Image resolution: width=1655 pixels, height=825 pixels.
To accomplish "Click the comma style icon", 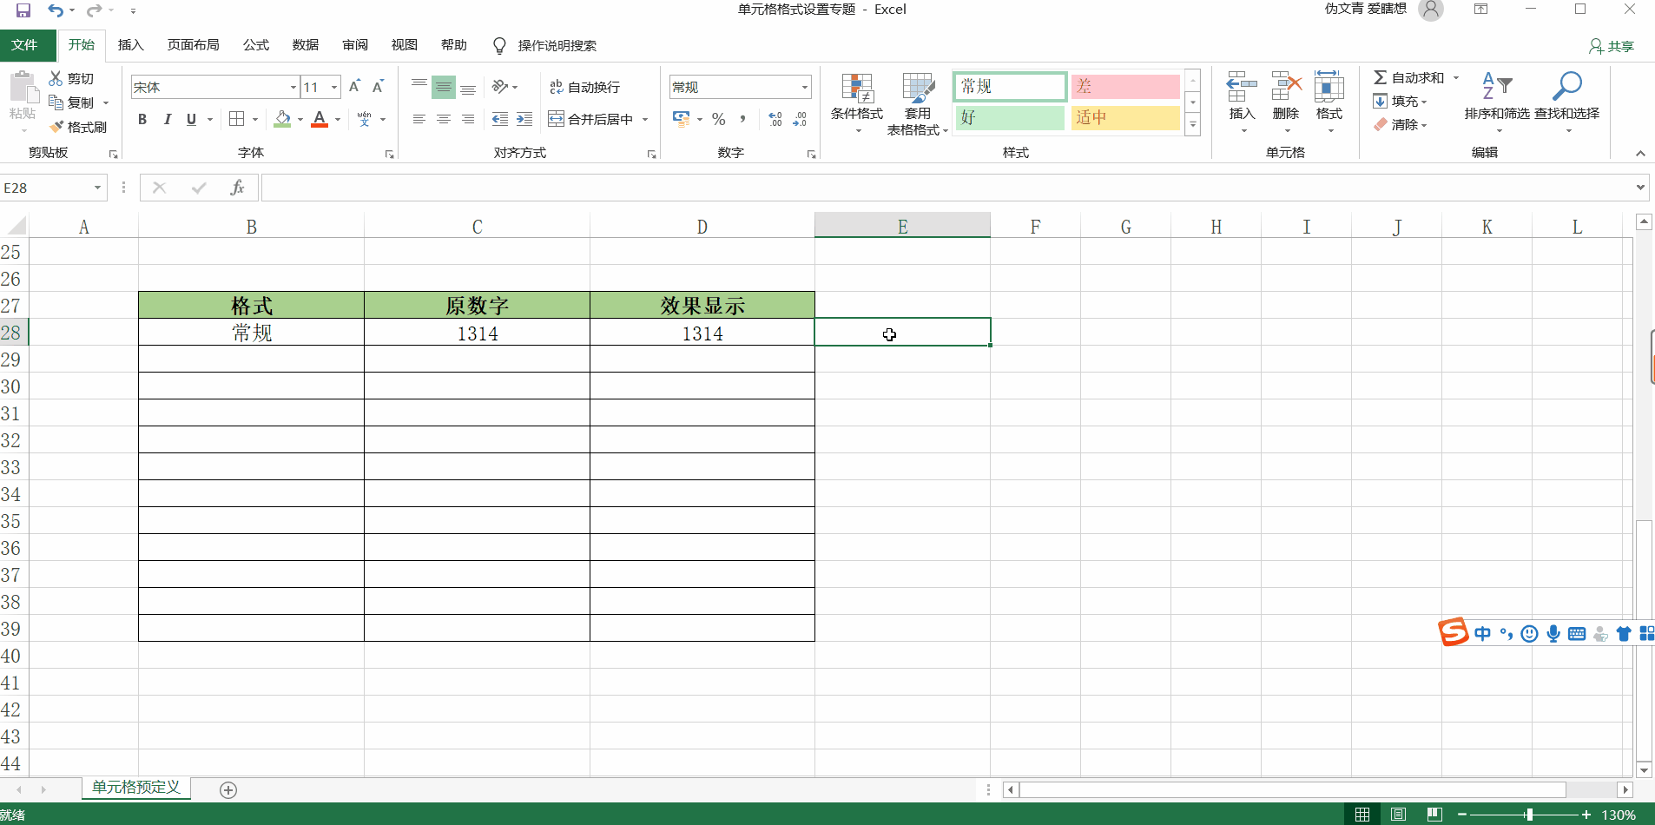I will 742,119.
